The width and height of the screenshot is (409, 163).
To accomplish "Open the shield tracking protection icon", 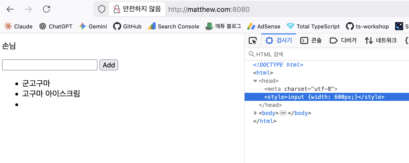I will pos(102,9).
